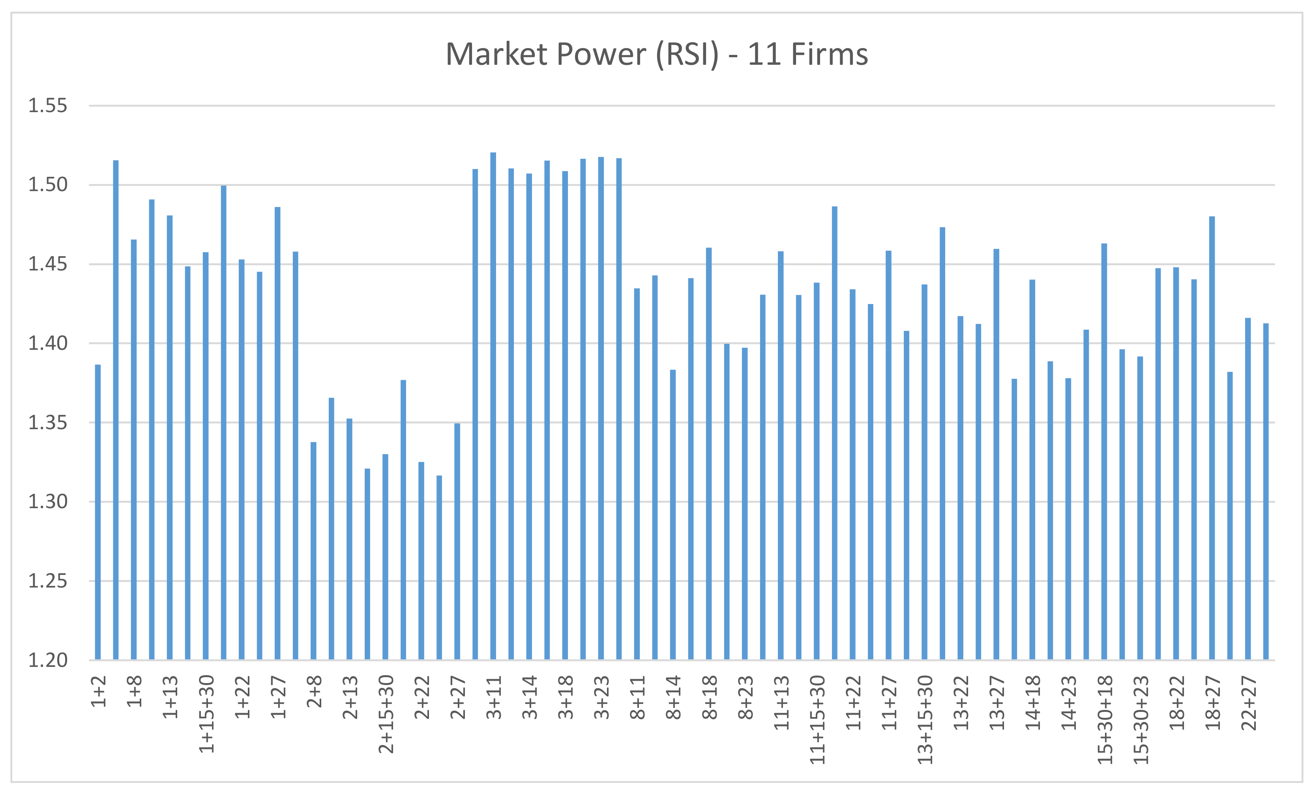Viewport: 1315px width, 796px height.
Task: Select the 8+11 bar
Action: [637, 474]
